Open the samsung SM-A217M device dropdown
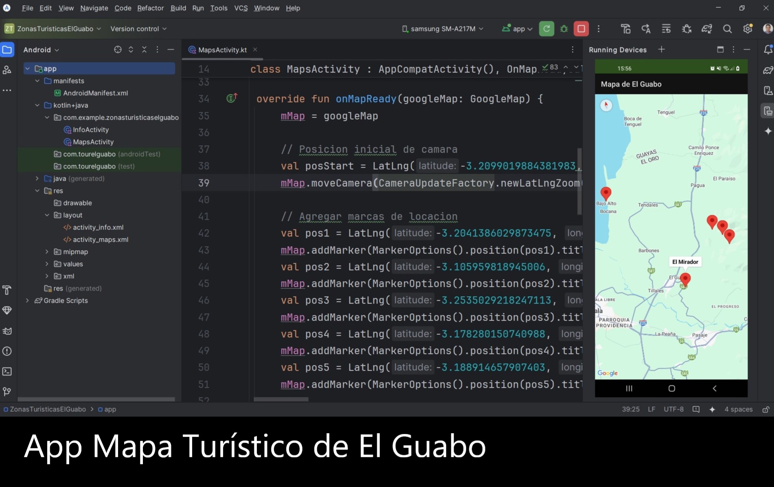 tap(443, 29)
